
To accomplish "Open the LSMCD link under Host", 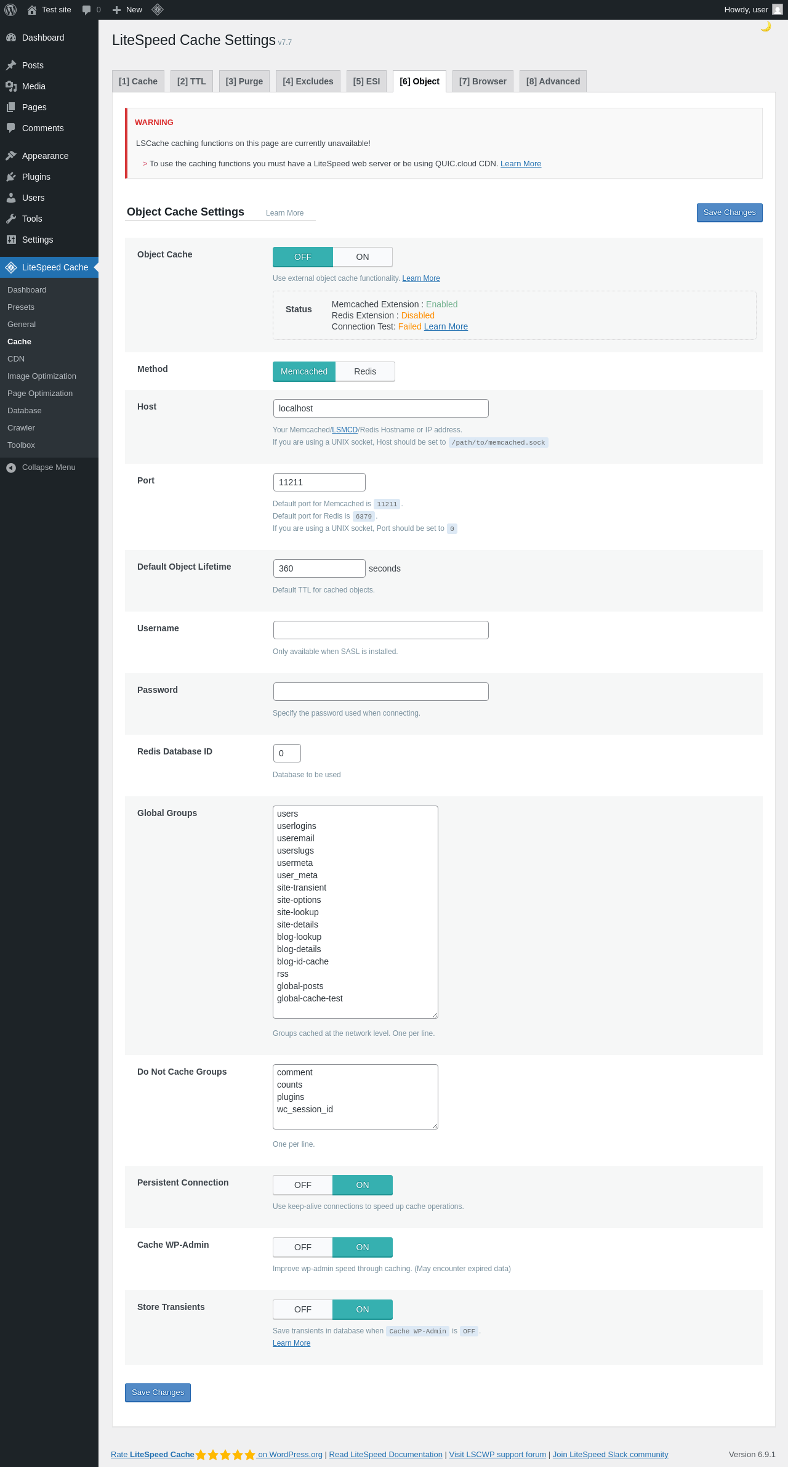I will pos(345,430).
